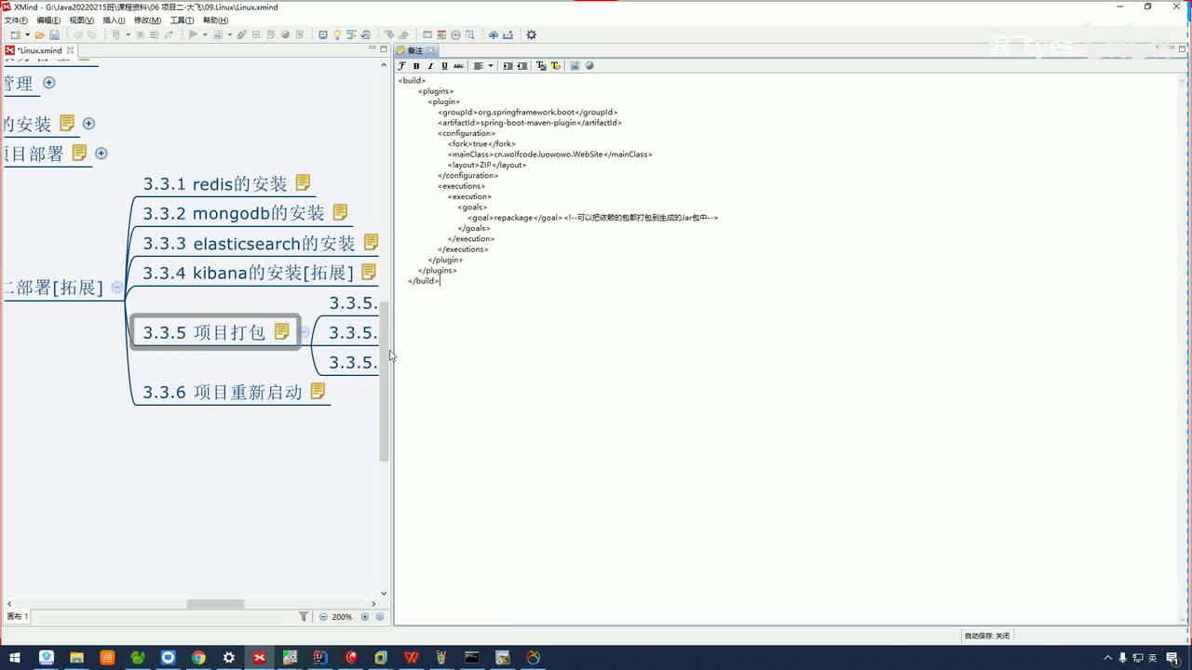Toggle underline formatting in notes

click(444, 66)
